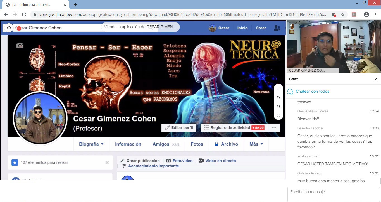This screenshot has height=202, width=381.
Task: Click sender name 'analia guzman'
Action: 308,156
